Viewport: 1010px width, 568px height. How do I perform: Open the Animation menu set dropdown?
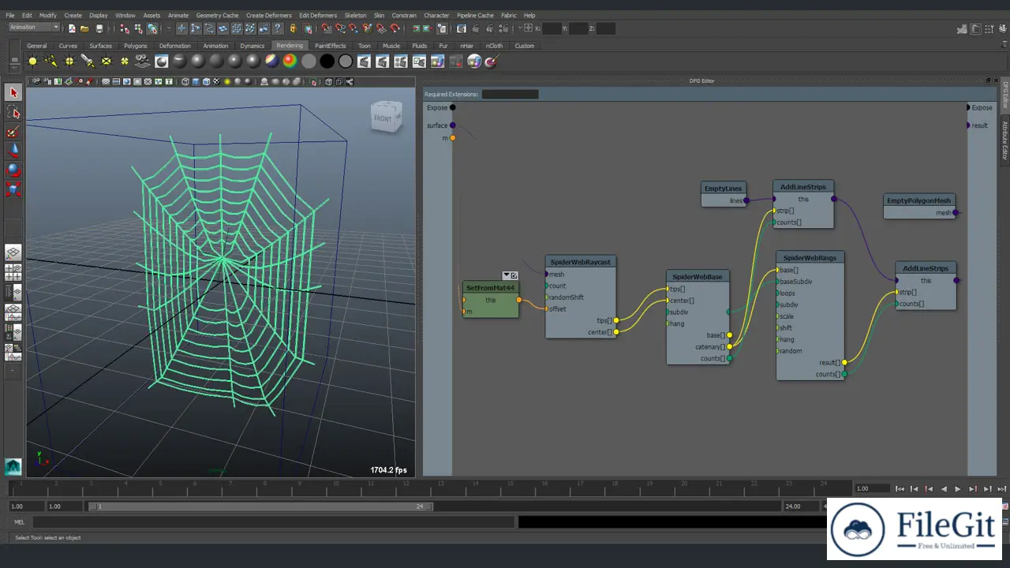(x=34, y=28)
